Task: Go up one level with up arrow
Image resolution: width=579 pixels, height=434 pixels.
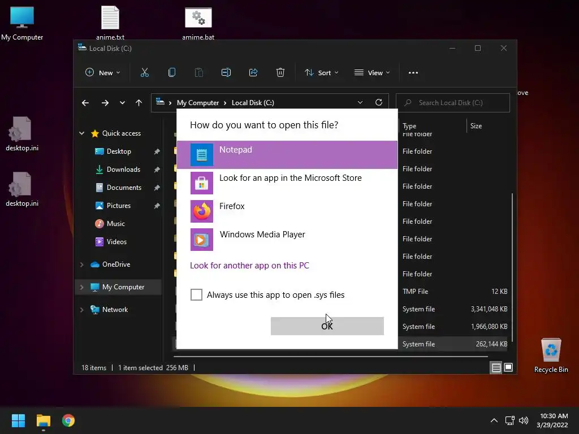Action: pyautogui.click(x=139, y=103)
